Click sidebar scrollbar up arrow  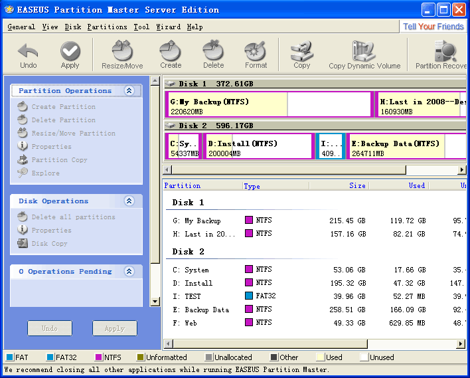point(155,80)
